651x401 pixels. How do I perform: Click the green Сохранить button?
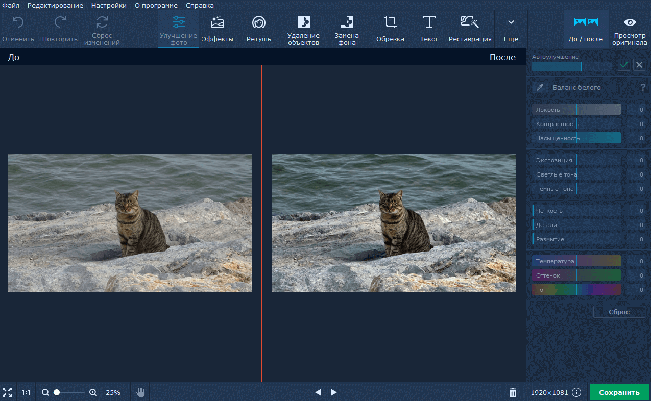619,392
